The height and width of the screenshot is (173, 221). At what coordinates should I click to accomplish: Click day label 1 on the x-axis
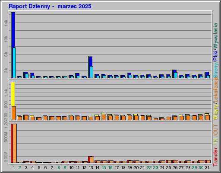[x=14, y=168]
